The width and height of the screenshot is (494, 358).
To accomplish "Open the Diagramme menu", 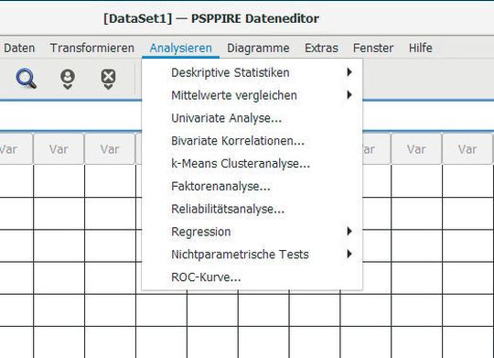I will (258, 48).
